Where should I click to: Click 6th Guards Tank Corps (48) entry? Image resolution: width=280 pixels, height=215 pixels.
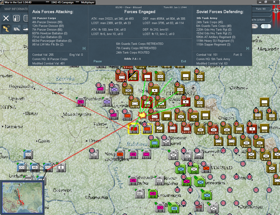pyautogui.click(x=214, y=26)
